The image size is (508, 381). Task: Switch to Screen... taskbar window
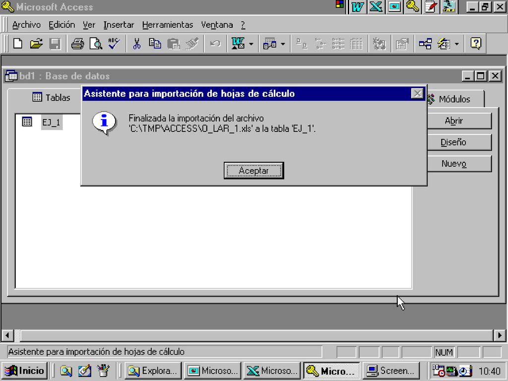[391, 370]
